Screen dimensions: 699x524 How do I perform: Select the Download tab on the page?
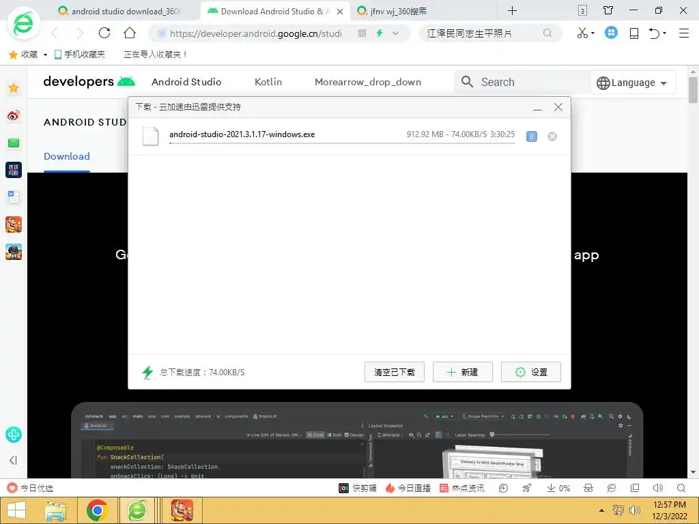(67, 156)
